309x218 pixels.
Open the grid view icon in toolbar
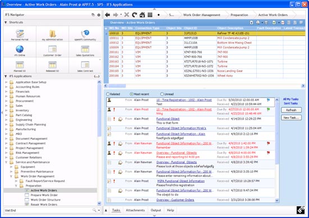tap(150, 15)
